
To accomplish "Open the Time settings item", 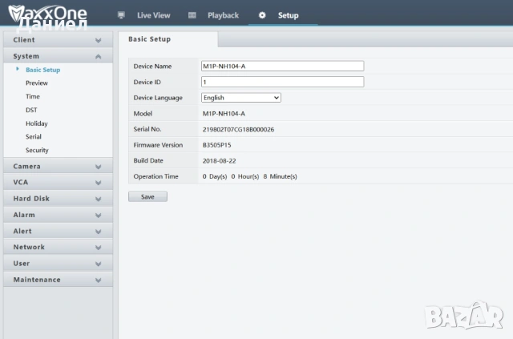I will click(x=32, y=96).
